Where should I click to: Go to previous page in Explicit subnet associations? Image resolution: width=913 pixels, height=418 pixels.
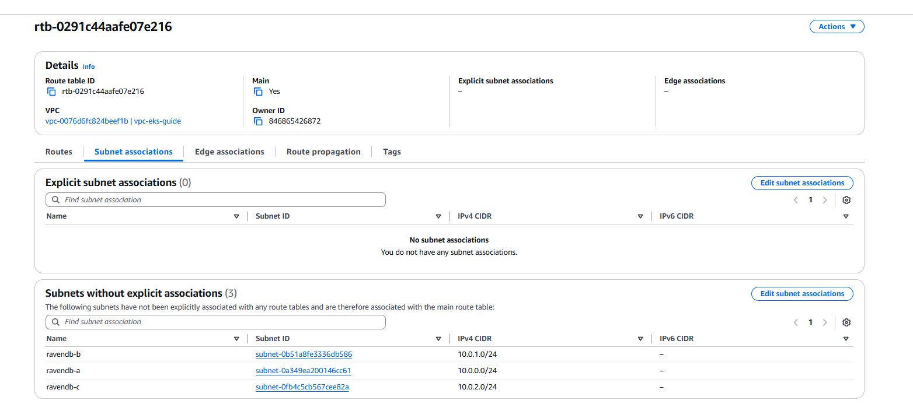click(796, 200)
